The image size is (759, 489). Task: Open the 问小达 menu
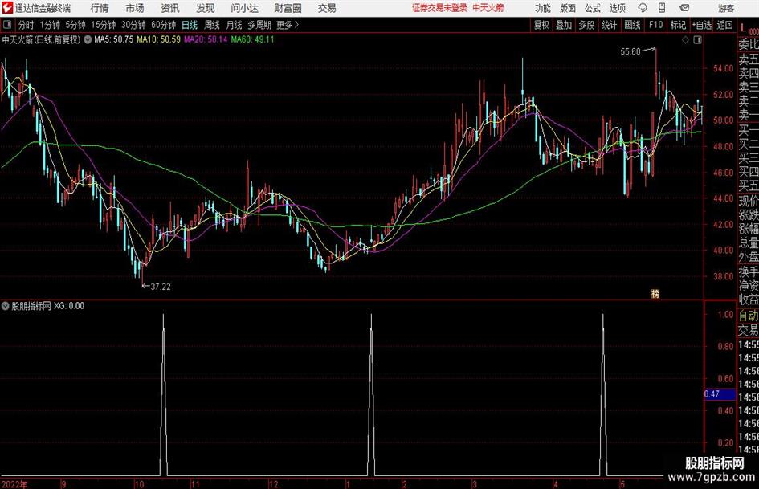tap(244, 8)
